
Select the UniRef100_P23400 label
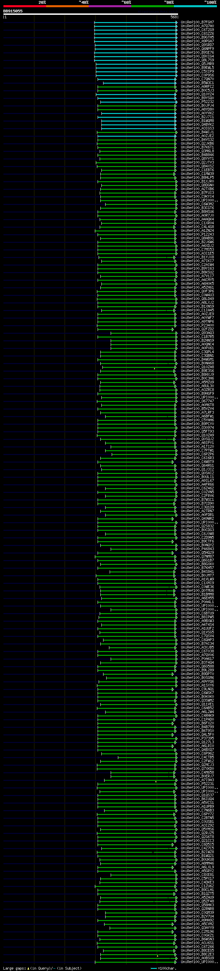pyautogui.click(x=197, y=325)
